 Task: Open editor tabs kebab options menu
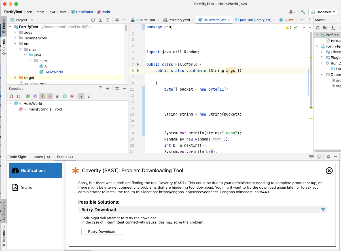tap(309, 20)
